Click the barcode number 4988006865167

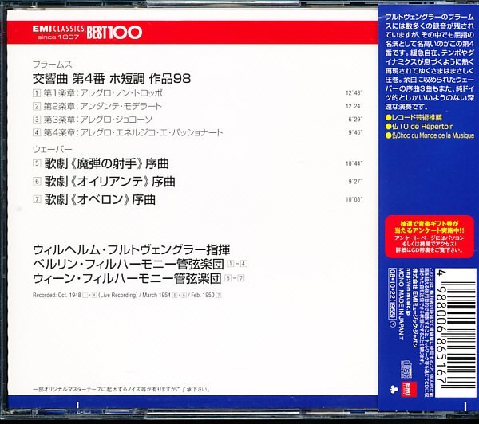point(441,328)
